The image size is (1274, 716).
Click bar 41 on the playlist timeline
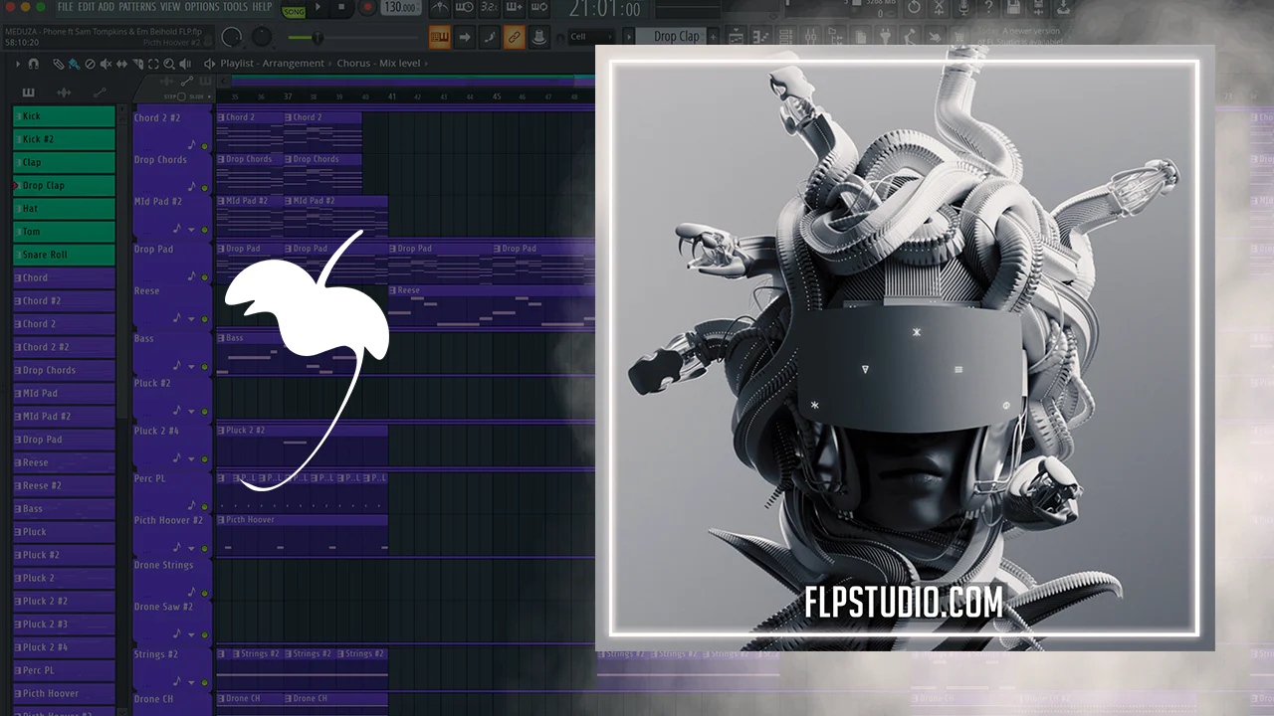392,96
